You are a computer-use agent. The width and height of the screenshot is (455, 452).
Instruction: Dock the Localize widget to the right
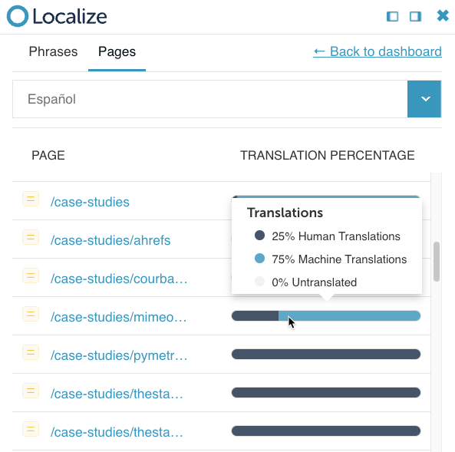click(415, 17)
